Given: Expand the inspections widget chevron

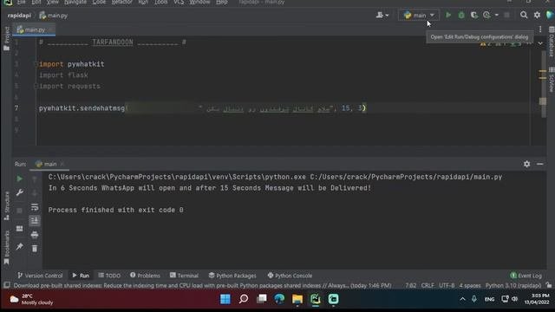Looking at the screenshot, I should pos(540,43).
